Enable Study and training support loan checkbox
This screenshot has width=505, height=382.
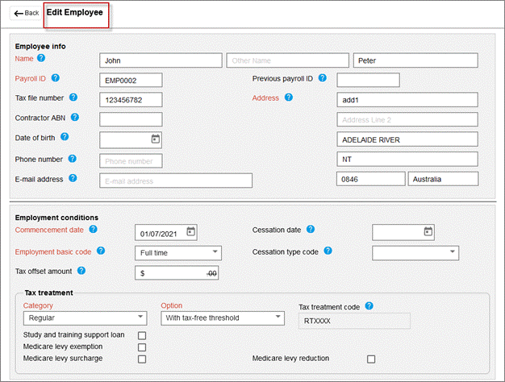[x=142, y=335]
